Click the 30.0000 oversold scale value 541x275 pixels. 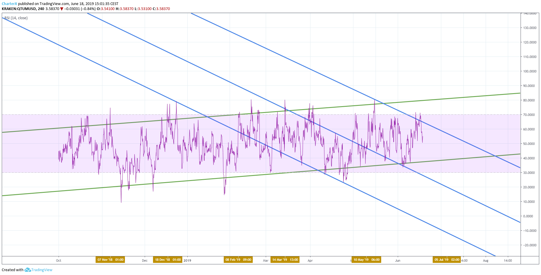tap(529, 173)
